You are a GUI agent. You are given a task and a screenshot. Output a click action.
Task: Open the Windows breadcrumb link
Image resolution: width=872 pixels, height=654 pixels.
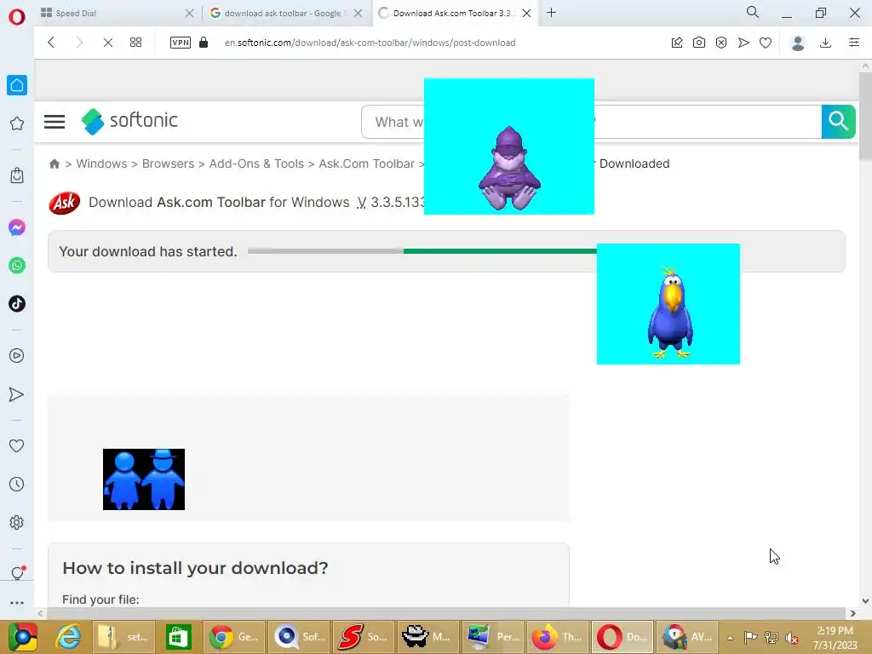(x=102, y=163)
